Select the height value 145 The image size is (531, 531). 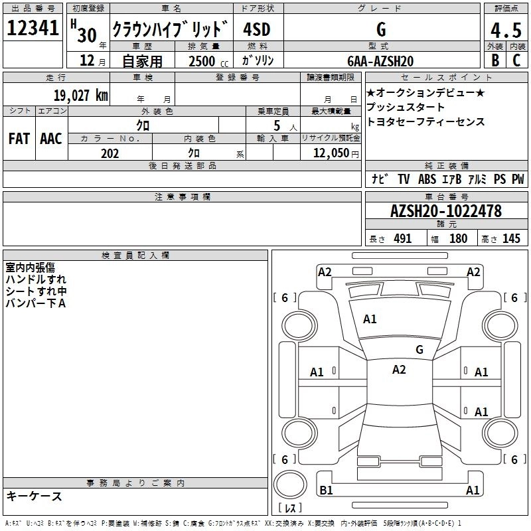tap(511, 239)
